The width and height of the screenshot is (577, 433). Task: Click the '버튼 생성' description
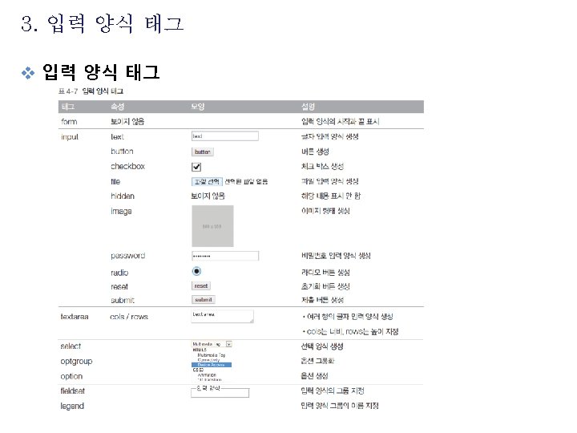315,152
